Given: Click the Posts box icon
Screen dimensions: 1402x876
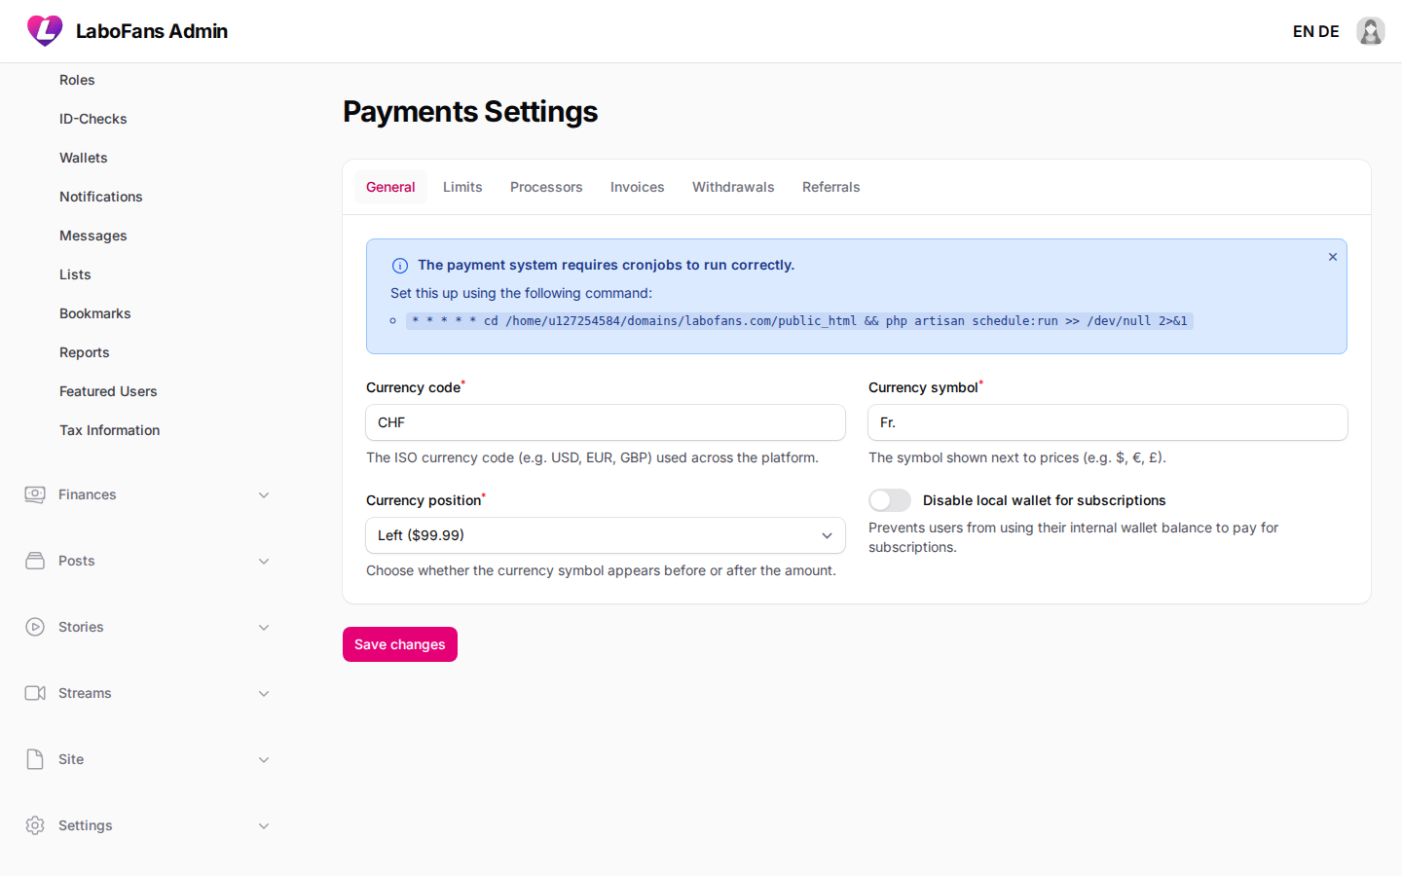Looking at the screenshot, I should point(35,561).
